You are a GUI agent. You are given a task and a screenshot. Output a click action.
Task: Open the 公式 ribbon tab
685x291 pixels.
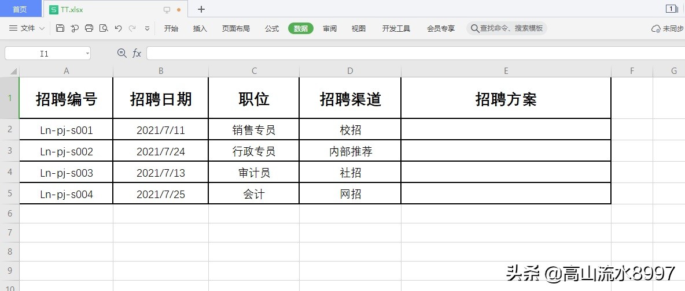click(x=272, y=28)
